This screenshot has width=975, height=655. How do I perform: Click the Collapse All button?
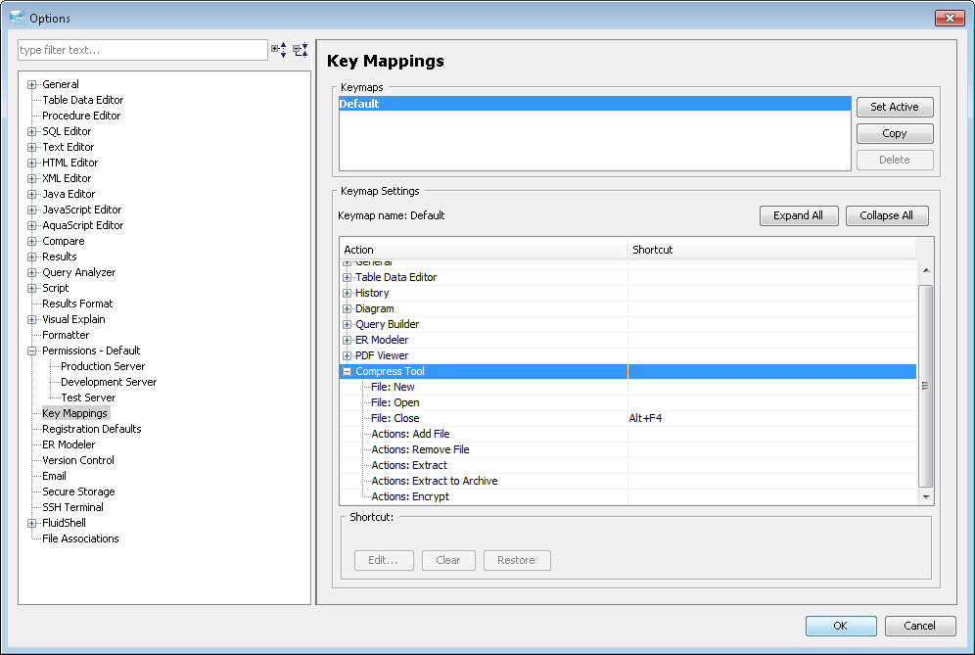tap(887, 215)
